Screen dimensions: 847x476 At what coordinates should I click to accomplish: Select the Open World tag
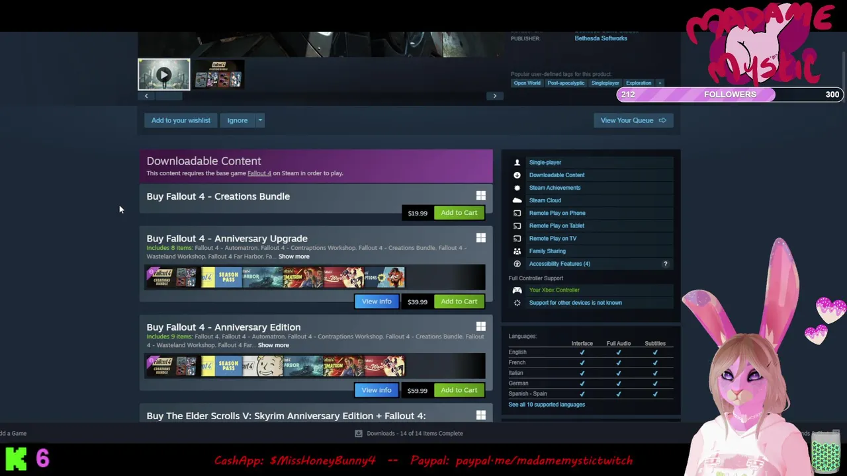coord(527,83)
